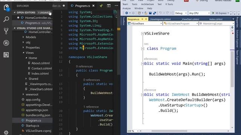
Task: Open the IIS Express target dropdown arrow
Action: (x=228, y=13)
